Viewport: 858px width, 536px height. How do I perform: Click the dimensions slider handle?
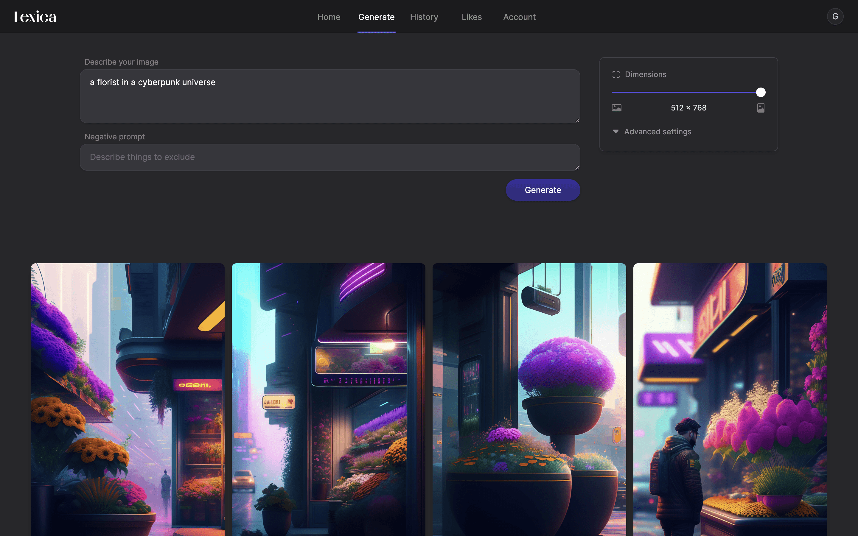tap(761, 92)
